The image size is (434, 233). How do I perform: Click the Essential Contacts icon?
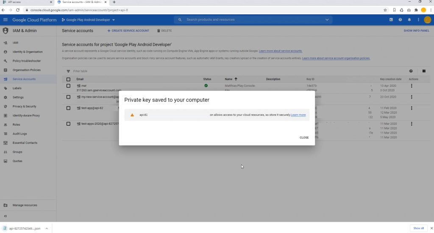tap(5, 143)
